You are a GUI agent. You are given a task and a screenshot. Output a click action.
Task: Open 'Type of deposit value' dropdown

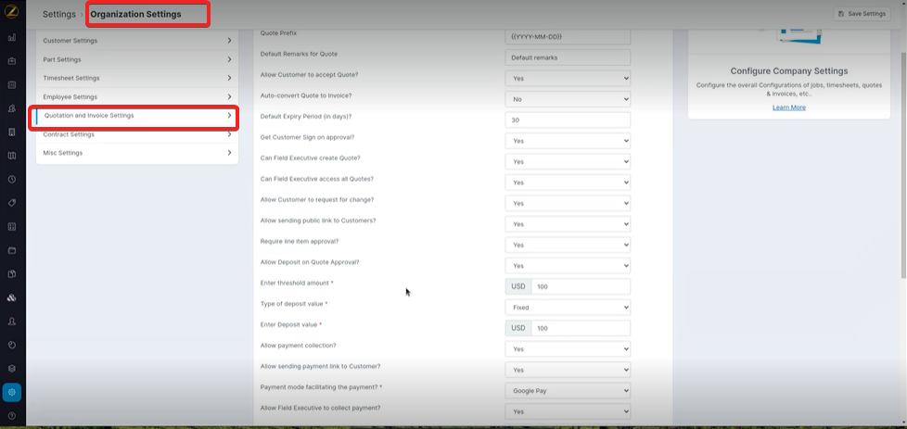568,308
